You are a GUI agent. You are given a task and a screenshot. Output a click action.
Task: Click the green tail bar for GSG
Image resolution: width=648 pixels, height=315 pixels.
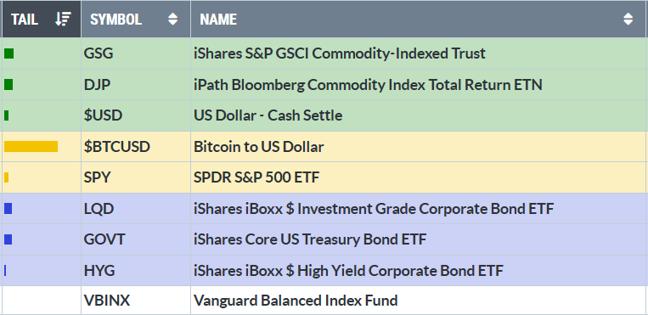tap(8, 53)
